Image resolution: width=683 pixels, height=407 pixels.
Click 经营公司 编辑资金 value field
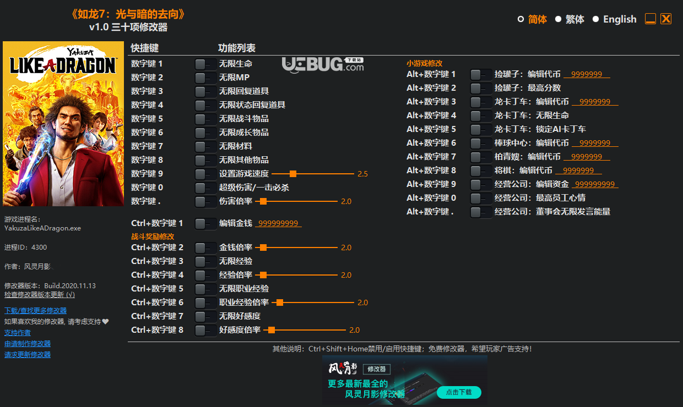click(595, 184)
